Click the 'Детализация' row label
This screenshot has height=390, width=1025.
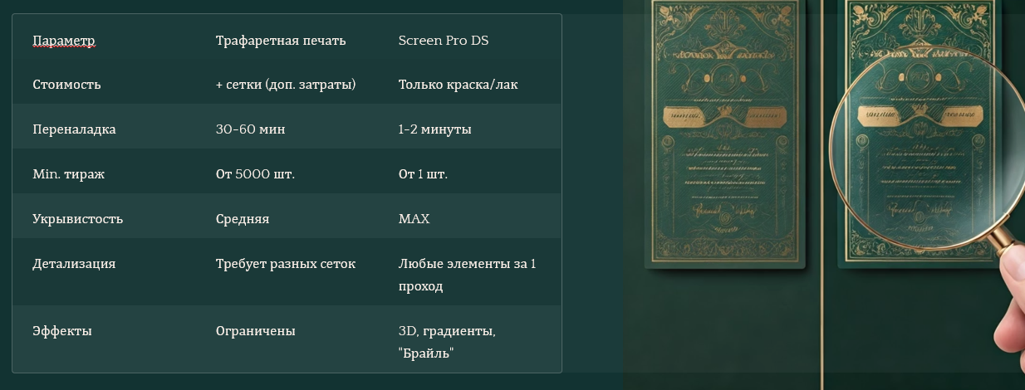click(x=74, y=264)
